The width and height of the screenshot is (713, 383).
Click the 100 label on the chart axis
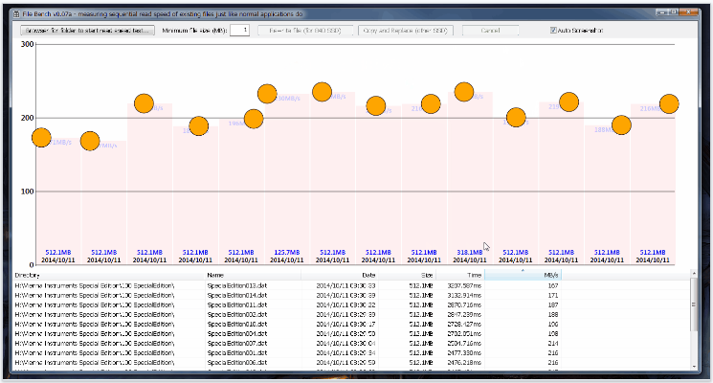tap(28, 191)
